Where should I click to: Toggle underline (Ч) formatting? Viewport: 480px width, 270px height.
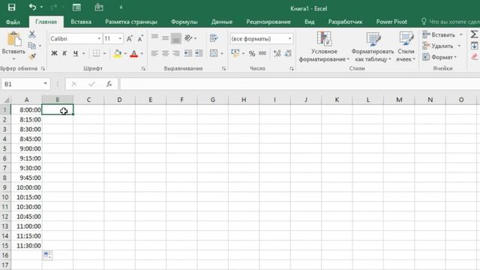tap(75, 53)
